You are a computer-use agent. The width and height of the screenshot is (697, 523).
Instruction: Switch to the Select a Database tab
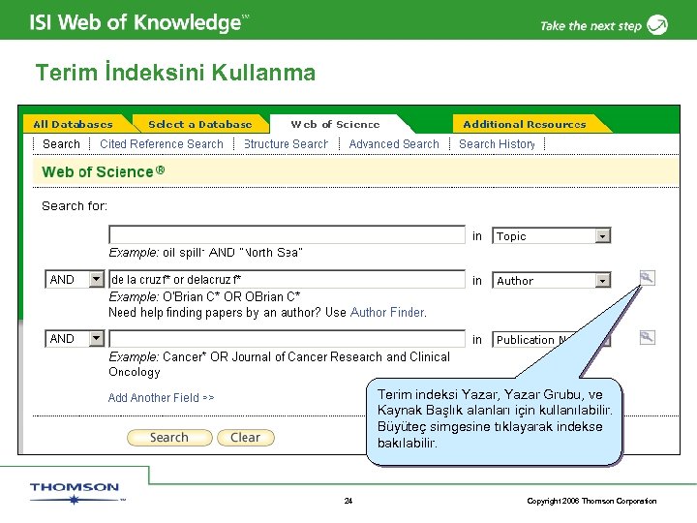coord(200,124)
